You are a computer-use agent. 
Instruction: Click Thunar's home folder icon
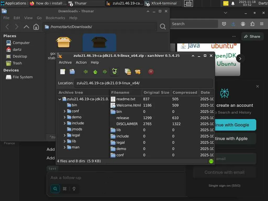pyautogui.click(x=36, y=27)
